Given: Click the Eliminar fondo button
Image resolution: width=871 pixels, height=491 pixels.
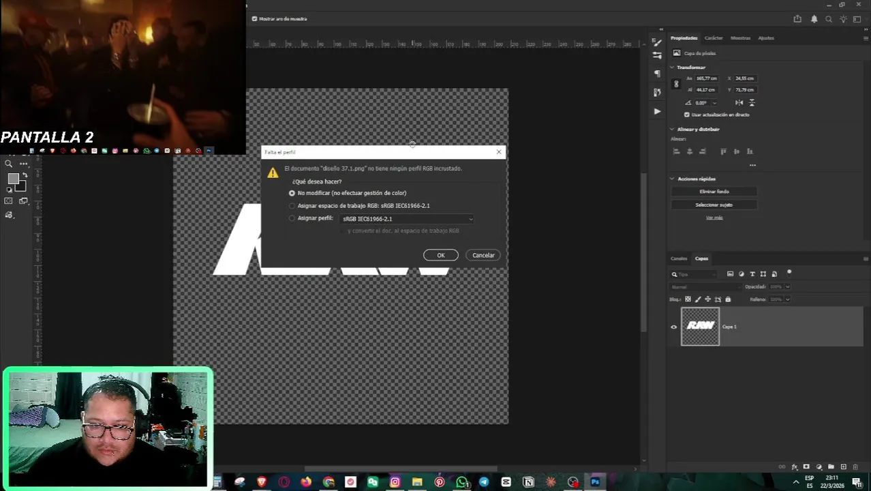Looking at the screenshot, I should point(714,192).
